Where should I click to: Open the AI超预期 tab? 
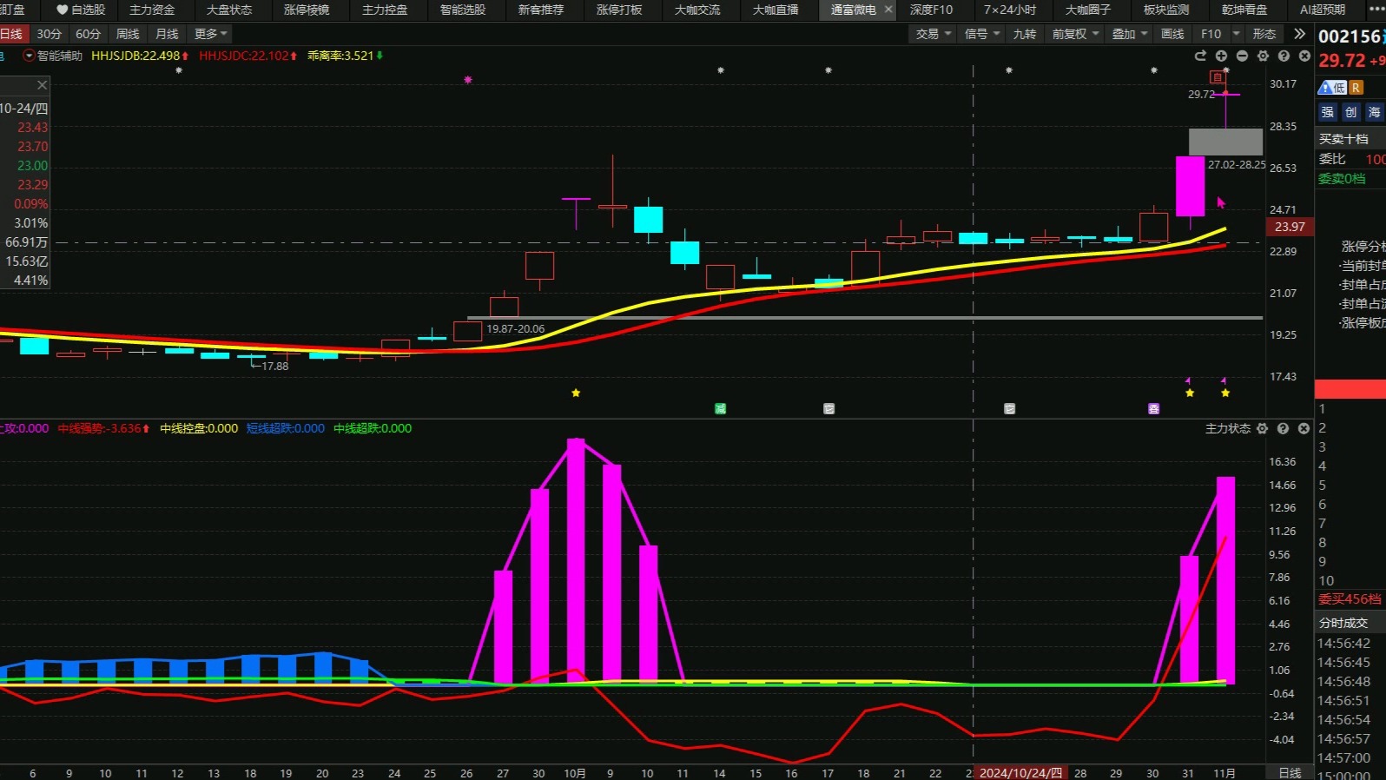click(1323, 10)
